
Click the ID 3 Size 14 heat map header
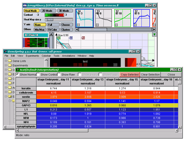36,35
